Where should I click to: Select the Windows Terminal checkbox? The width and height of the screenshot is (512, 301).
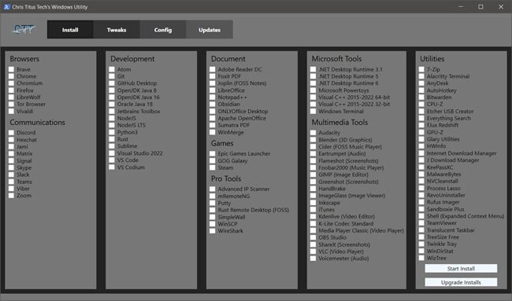tap(314, 111)
